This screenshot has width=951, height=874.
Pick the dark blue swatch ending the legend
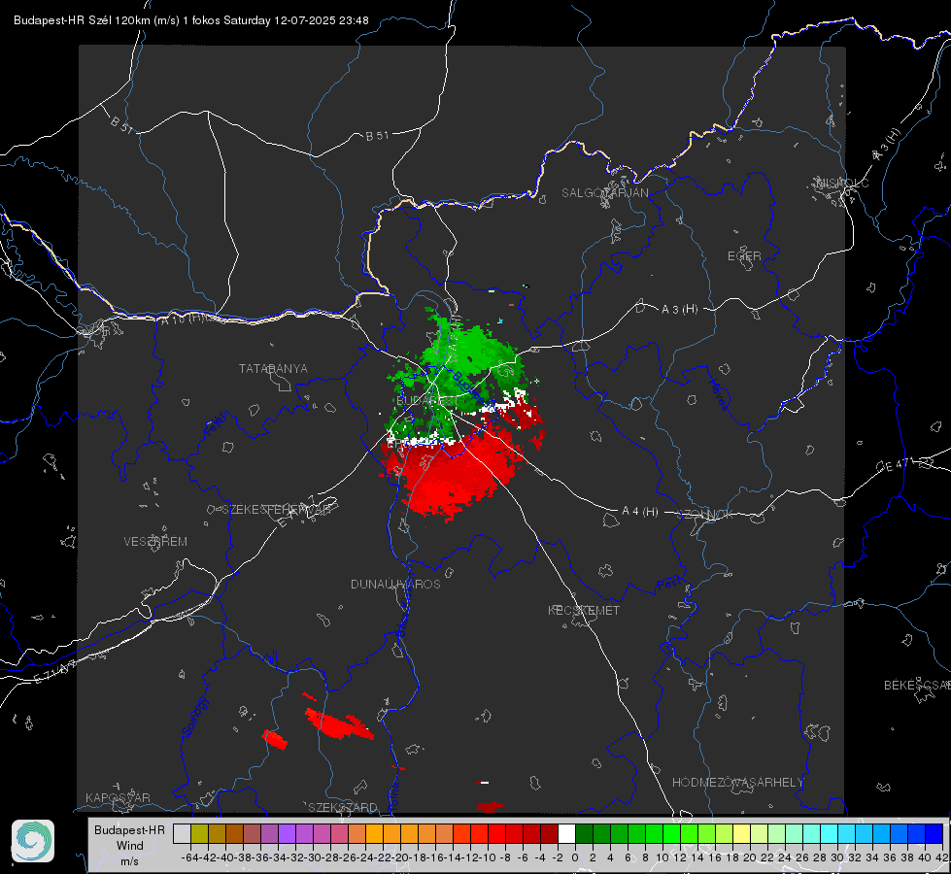[934, 833]
